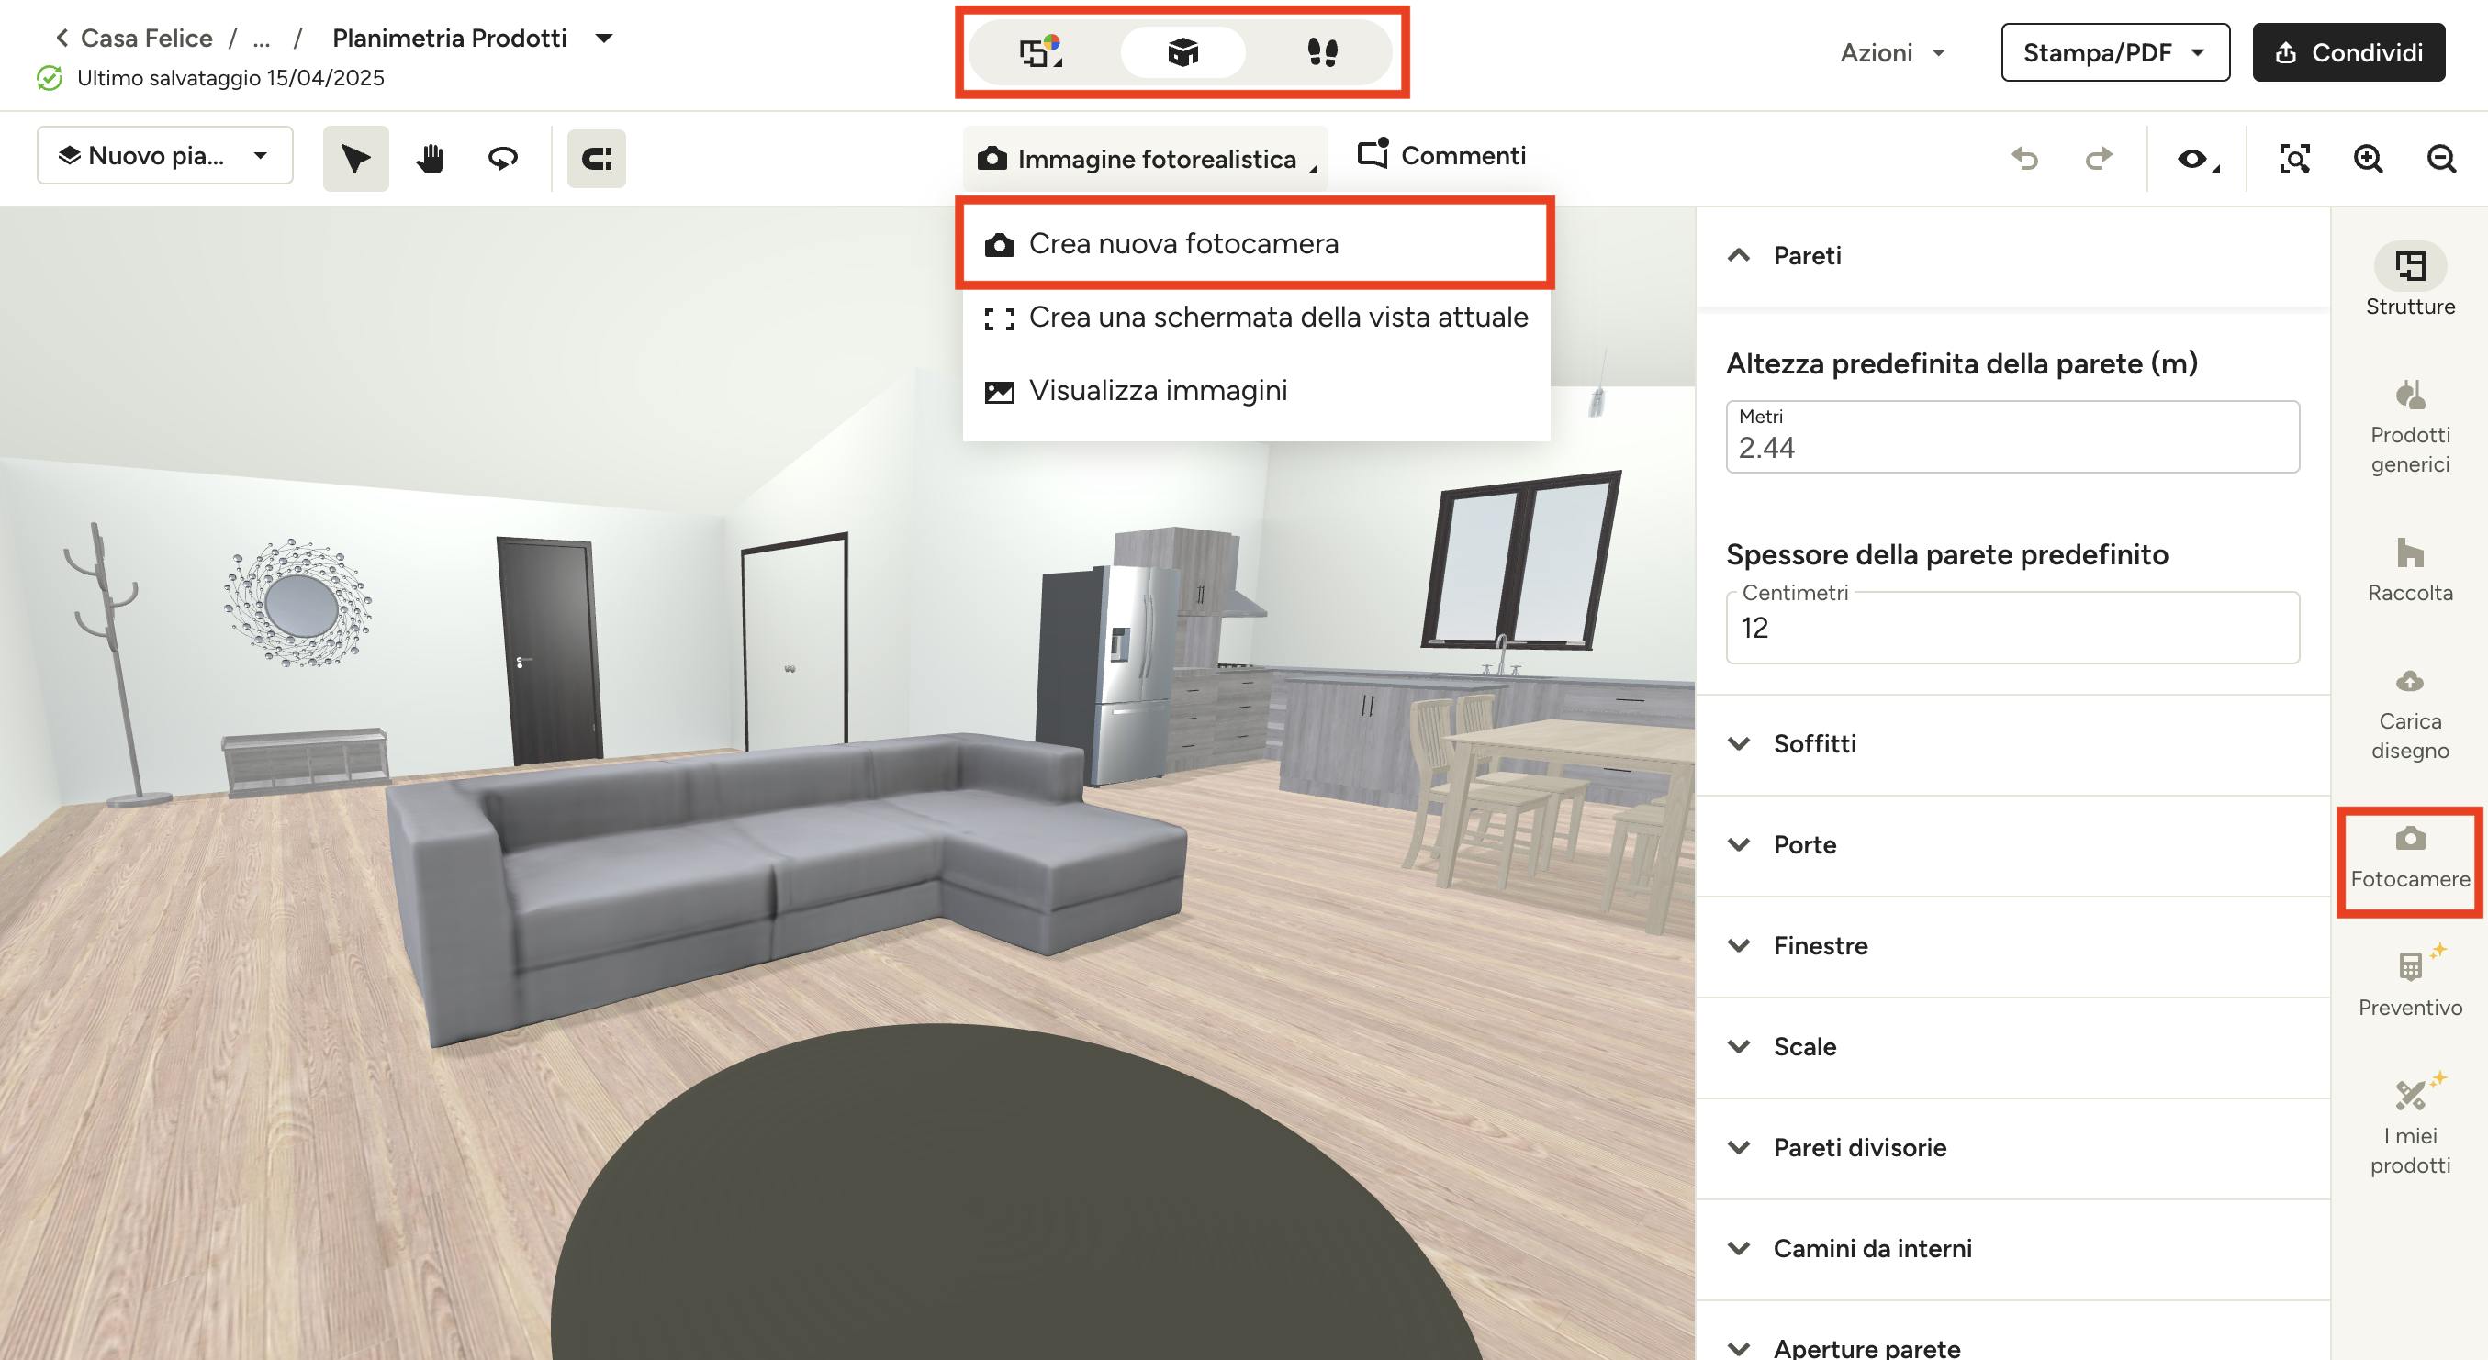Viewport: 2488px width, 1360px height.
Task: Redo the last action
Action: tap(2098, 158)
